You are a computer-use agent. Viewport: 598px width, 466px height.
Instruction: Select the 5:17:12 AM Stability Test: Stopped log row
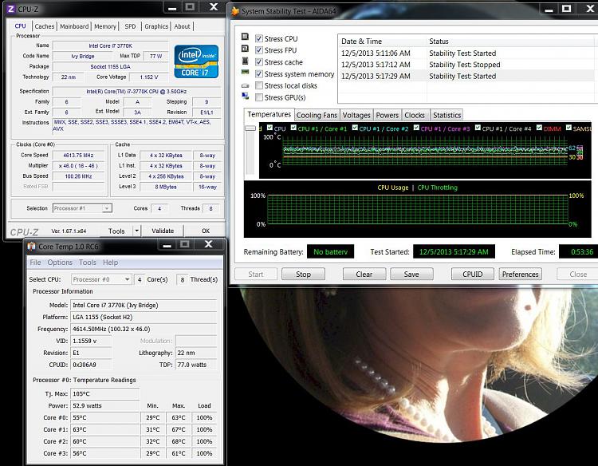467,65
